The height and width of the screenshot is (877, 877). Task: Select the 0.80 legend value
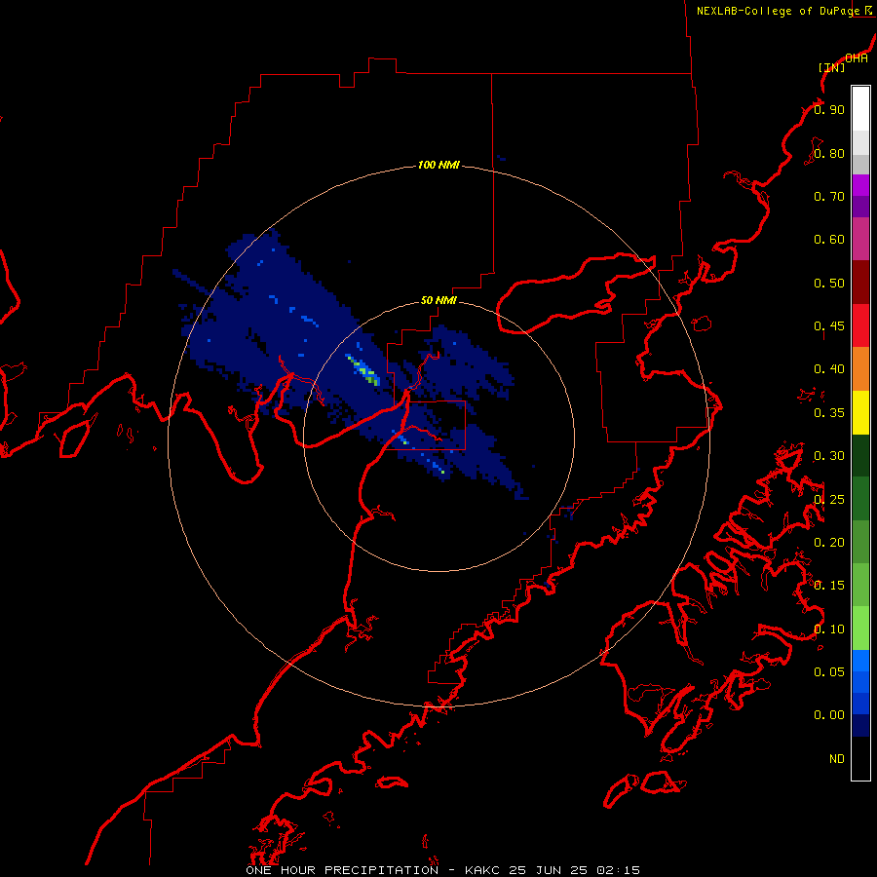tap(829, 153)
